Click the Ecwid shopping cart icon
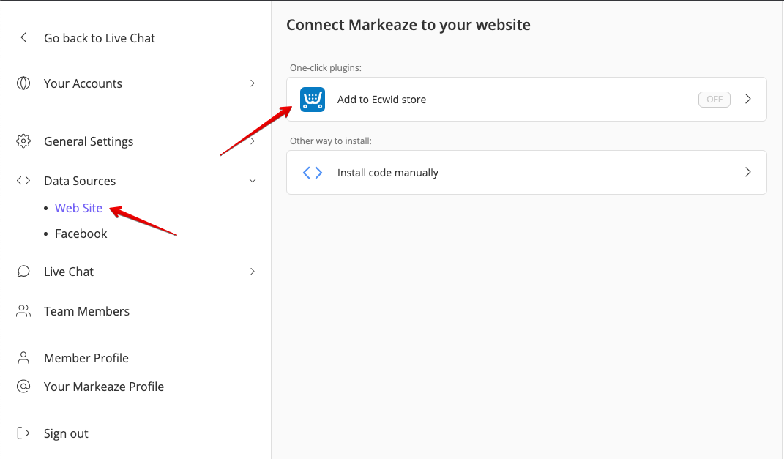784x459 pixels. (x=313, y=99)
